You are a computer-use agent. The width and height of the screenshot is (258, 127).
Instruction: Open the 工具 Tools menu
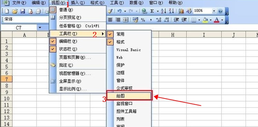(117, 3)
